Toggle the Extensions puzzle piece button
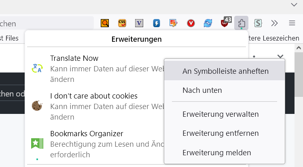This screenshot has width=303, height=167. [241, 23]
